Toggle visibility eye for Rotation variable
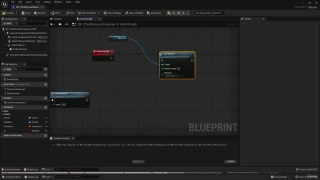This screenshot has height=180, width=320. coord(46,122)
